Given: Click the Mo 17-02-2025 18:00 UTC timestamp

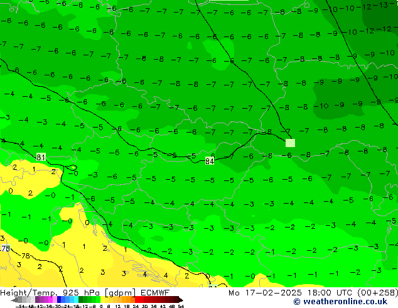Looking at the screenshot, I should point(292,292).
